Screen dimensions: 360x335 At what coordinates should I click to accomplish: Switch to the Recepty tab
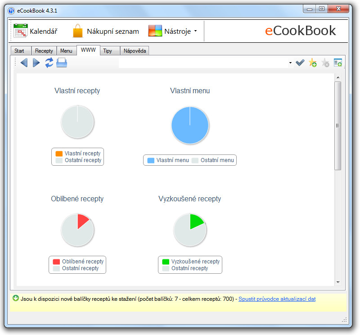(x=44, y=51)
